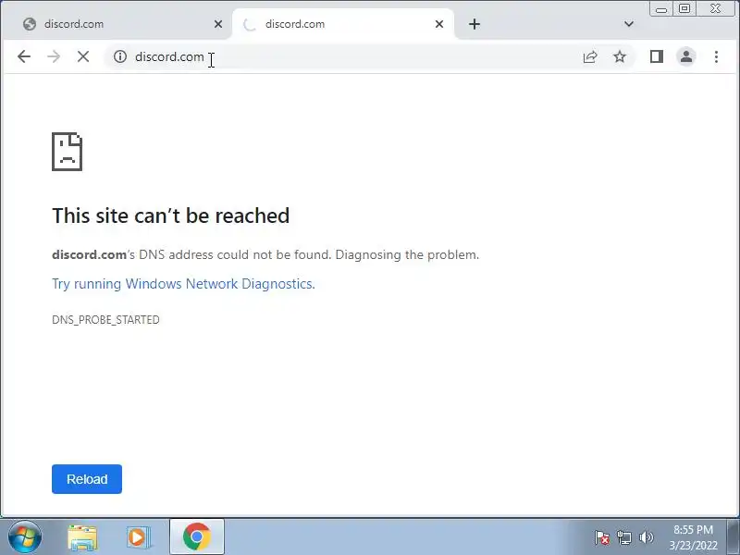Click the sad page error icon
The width and height of the screenshot is (740, 555).
point(67,152)
